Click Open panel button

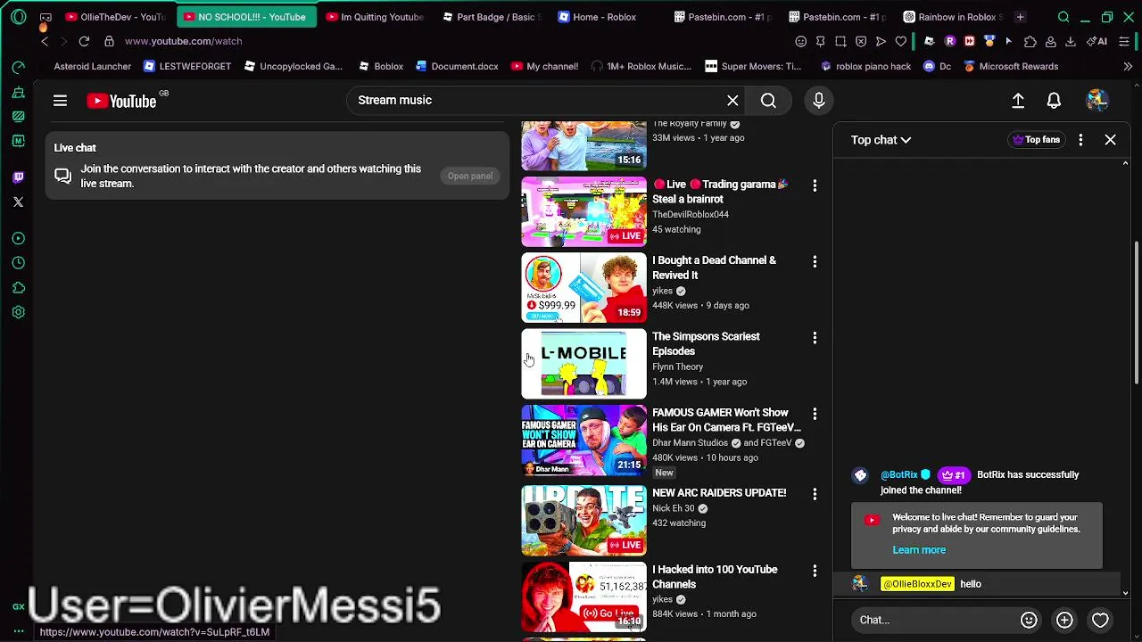click(x=470, y=177)
